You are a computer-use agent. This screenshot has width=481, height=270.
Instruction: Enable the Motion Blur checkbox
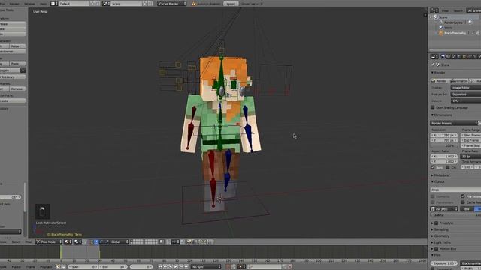point(437,248)
